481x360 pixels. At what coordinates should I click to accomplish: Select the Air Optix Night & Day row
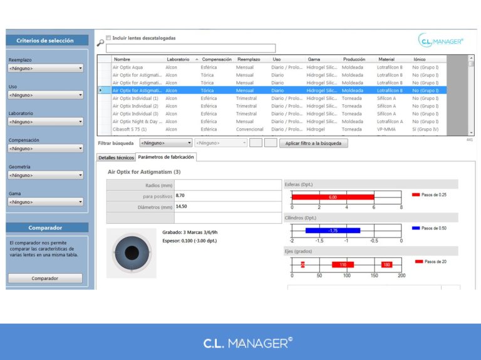pyautogui.click(x=272, y=121)
